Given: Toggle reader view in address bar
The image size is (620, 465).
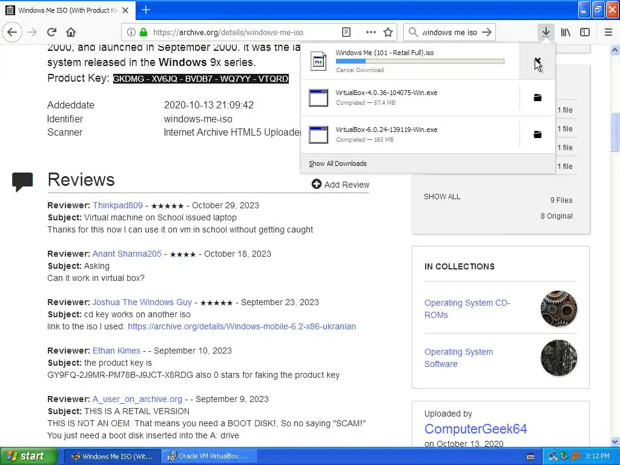Looking at the screenshot, I should (x=346, y=32).
